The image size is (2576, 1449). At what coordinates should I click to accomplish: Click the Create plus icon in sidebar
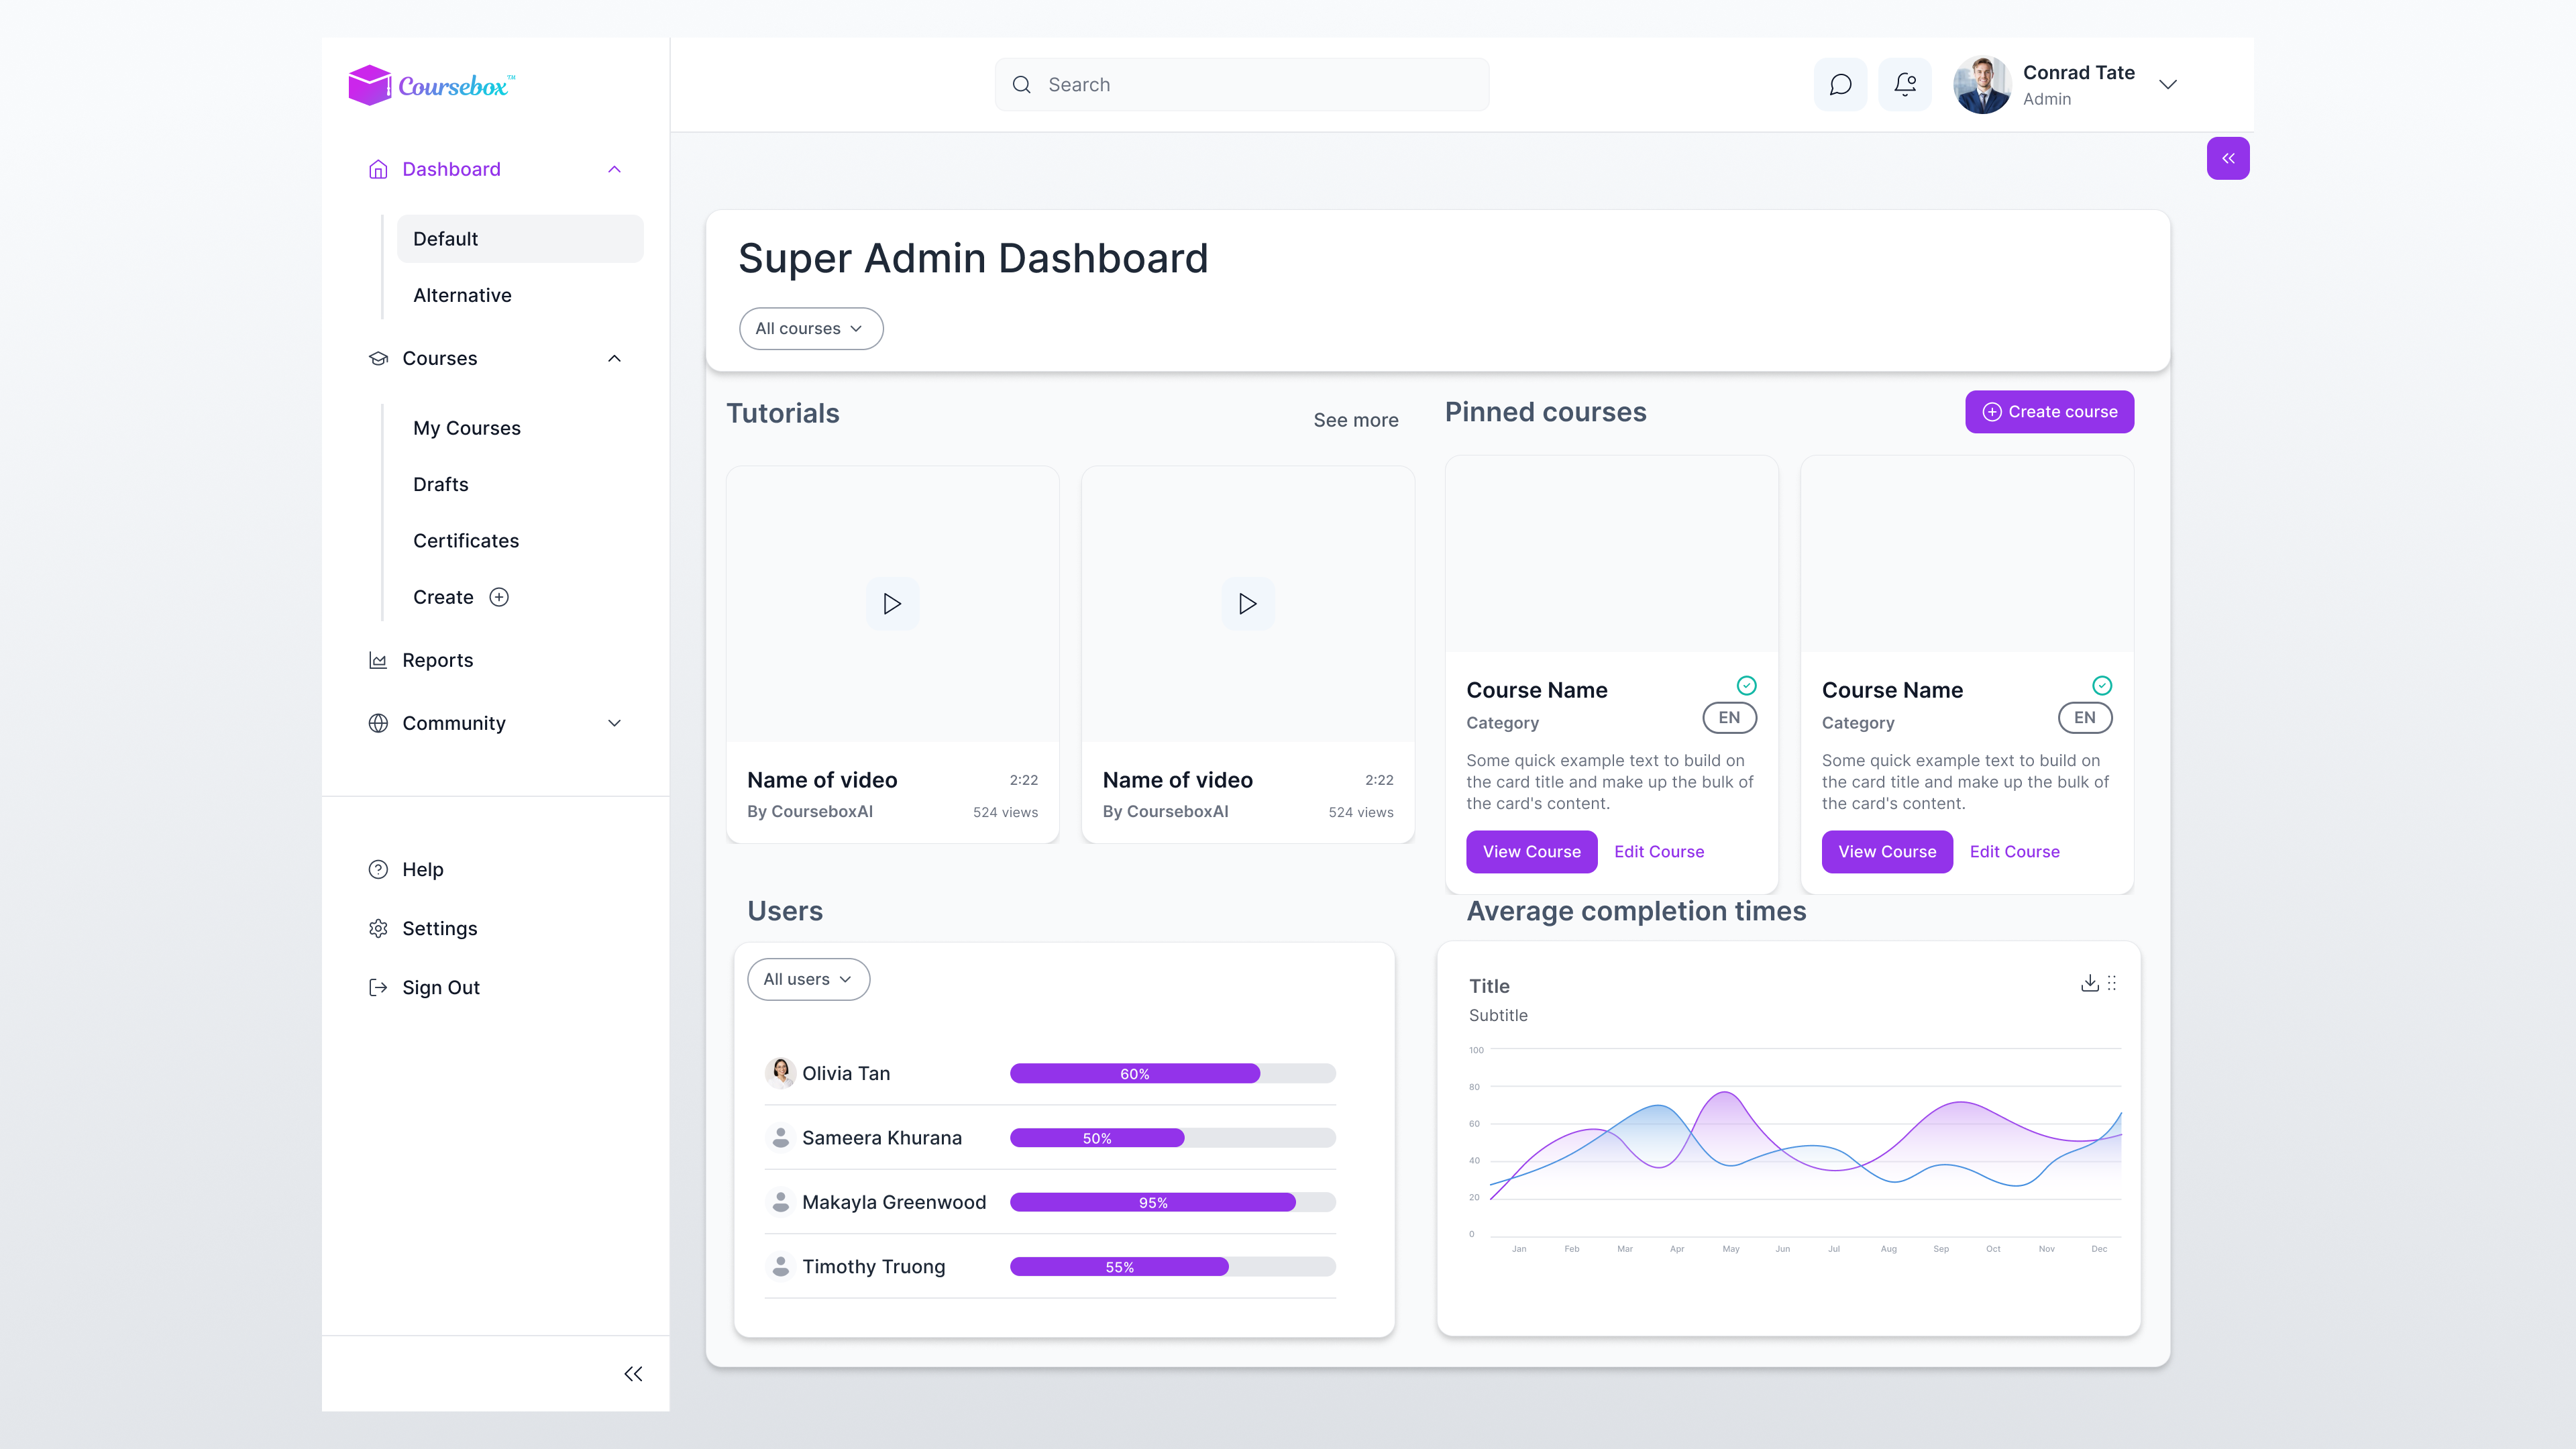(499, 597)
